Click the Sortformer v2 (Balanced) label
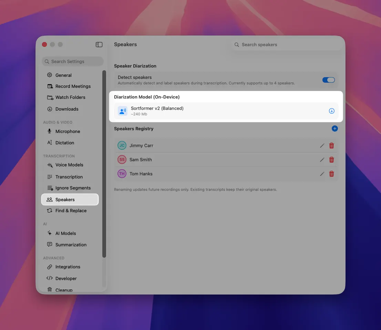The image size is (381, 330). tap(157, 109)
